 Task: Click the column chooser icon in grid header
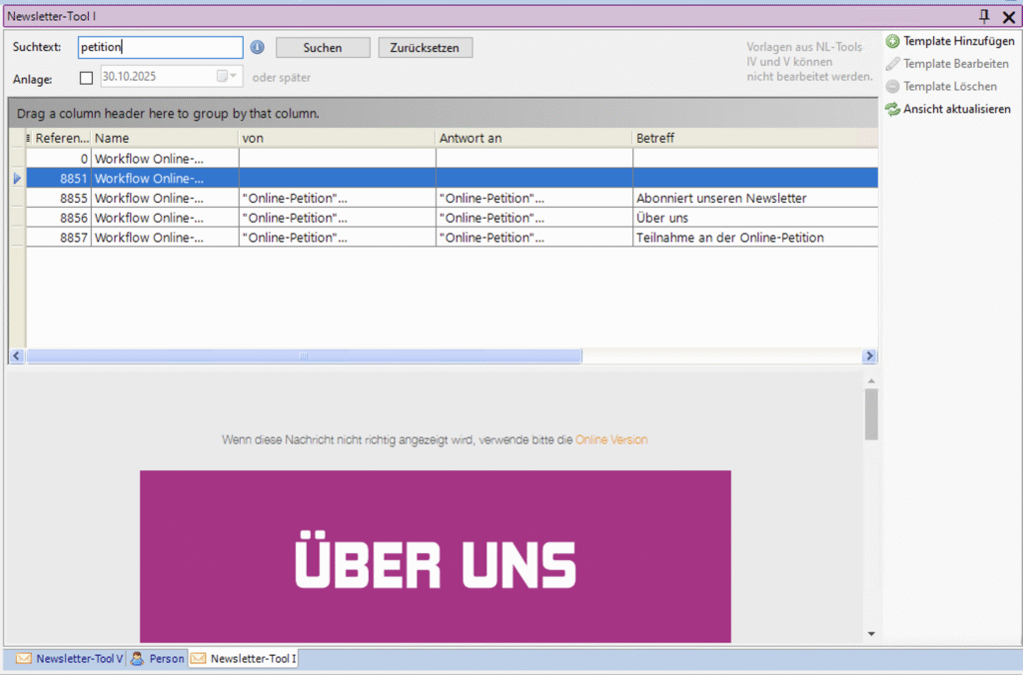coord(28,138)
